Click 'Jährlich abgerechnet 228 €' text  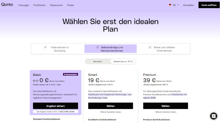coord(100,85)
